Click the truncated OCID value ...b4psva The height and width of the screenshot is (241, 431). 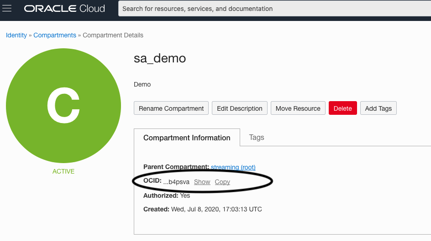pos(176,182)
